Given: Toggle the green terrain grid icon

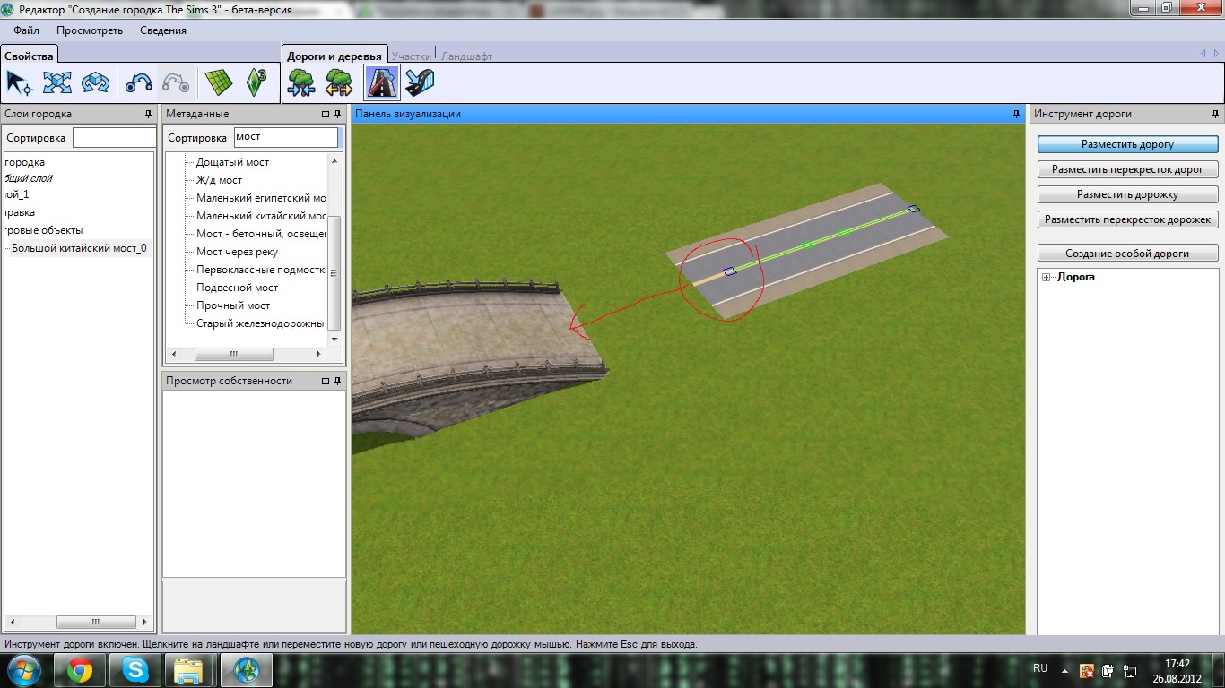Looking at the screenshot, I should (218, 83).
